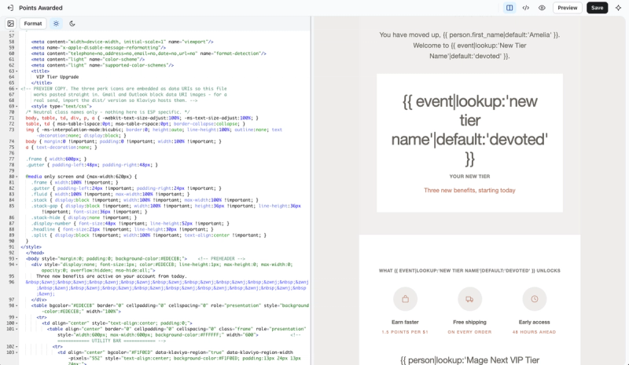Screen dimensions: 629x365
Task: Collapse the frame table fold arrow at line 101
Action: (17, 329)
